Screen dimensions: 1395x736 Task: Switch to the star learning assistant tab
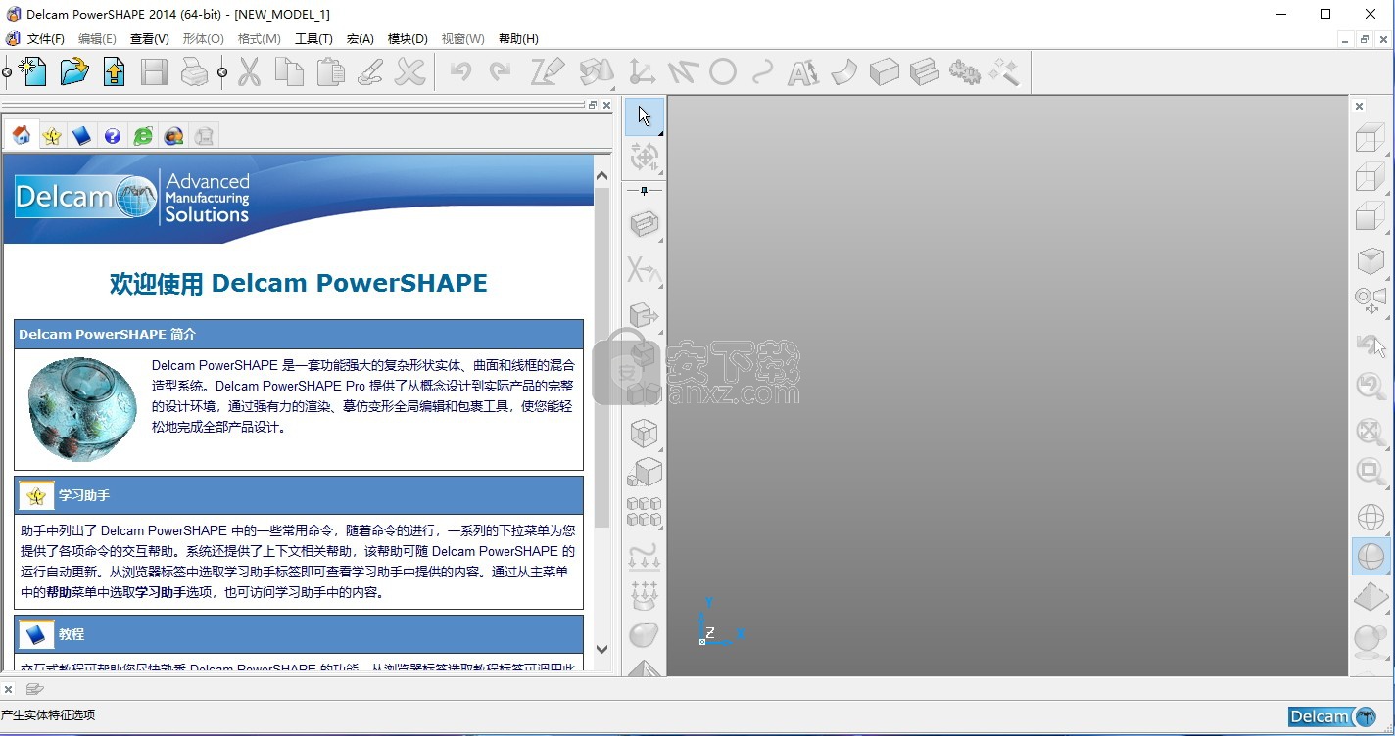[x=52, y=136]
